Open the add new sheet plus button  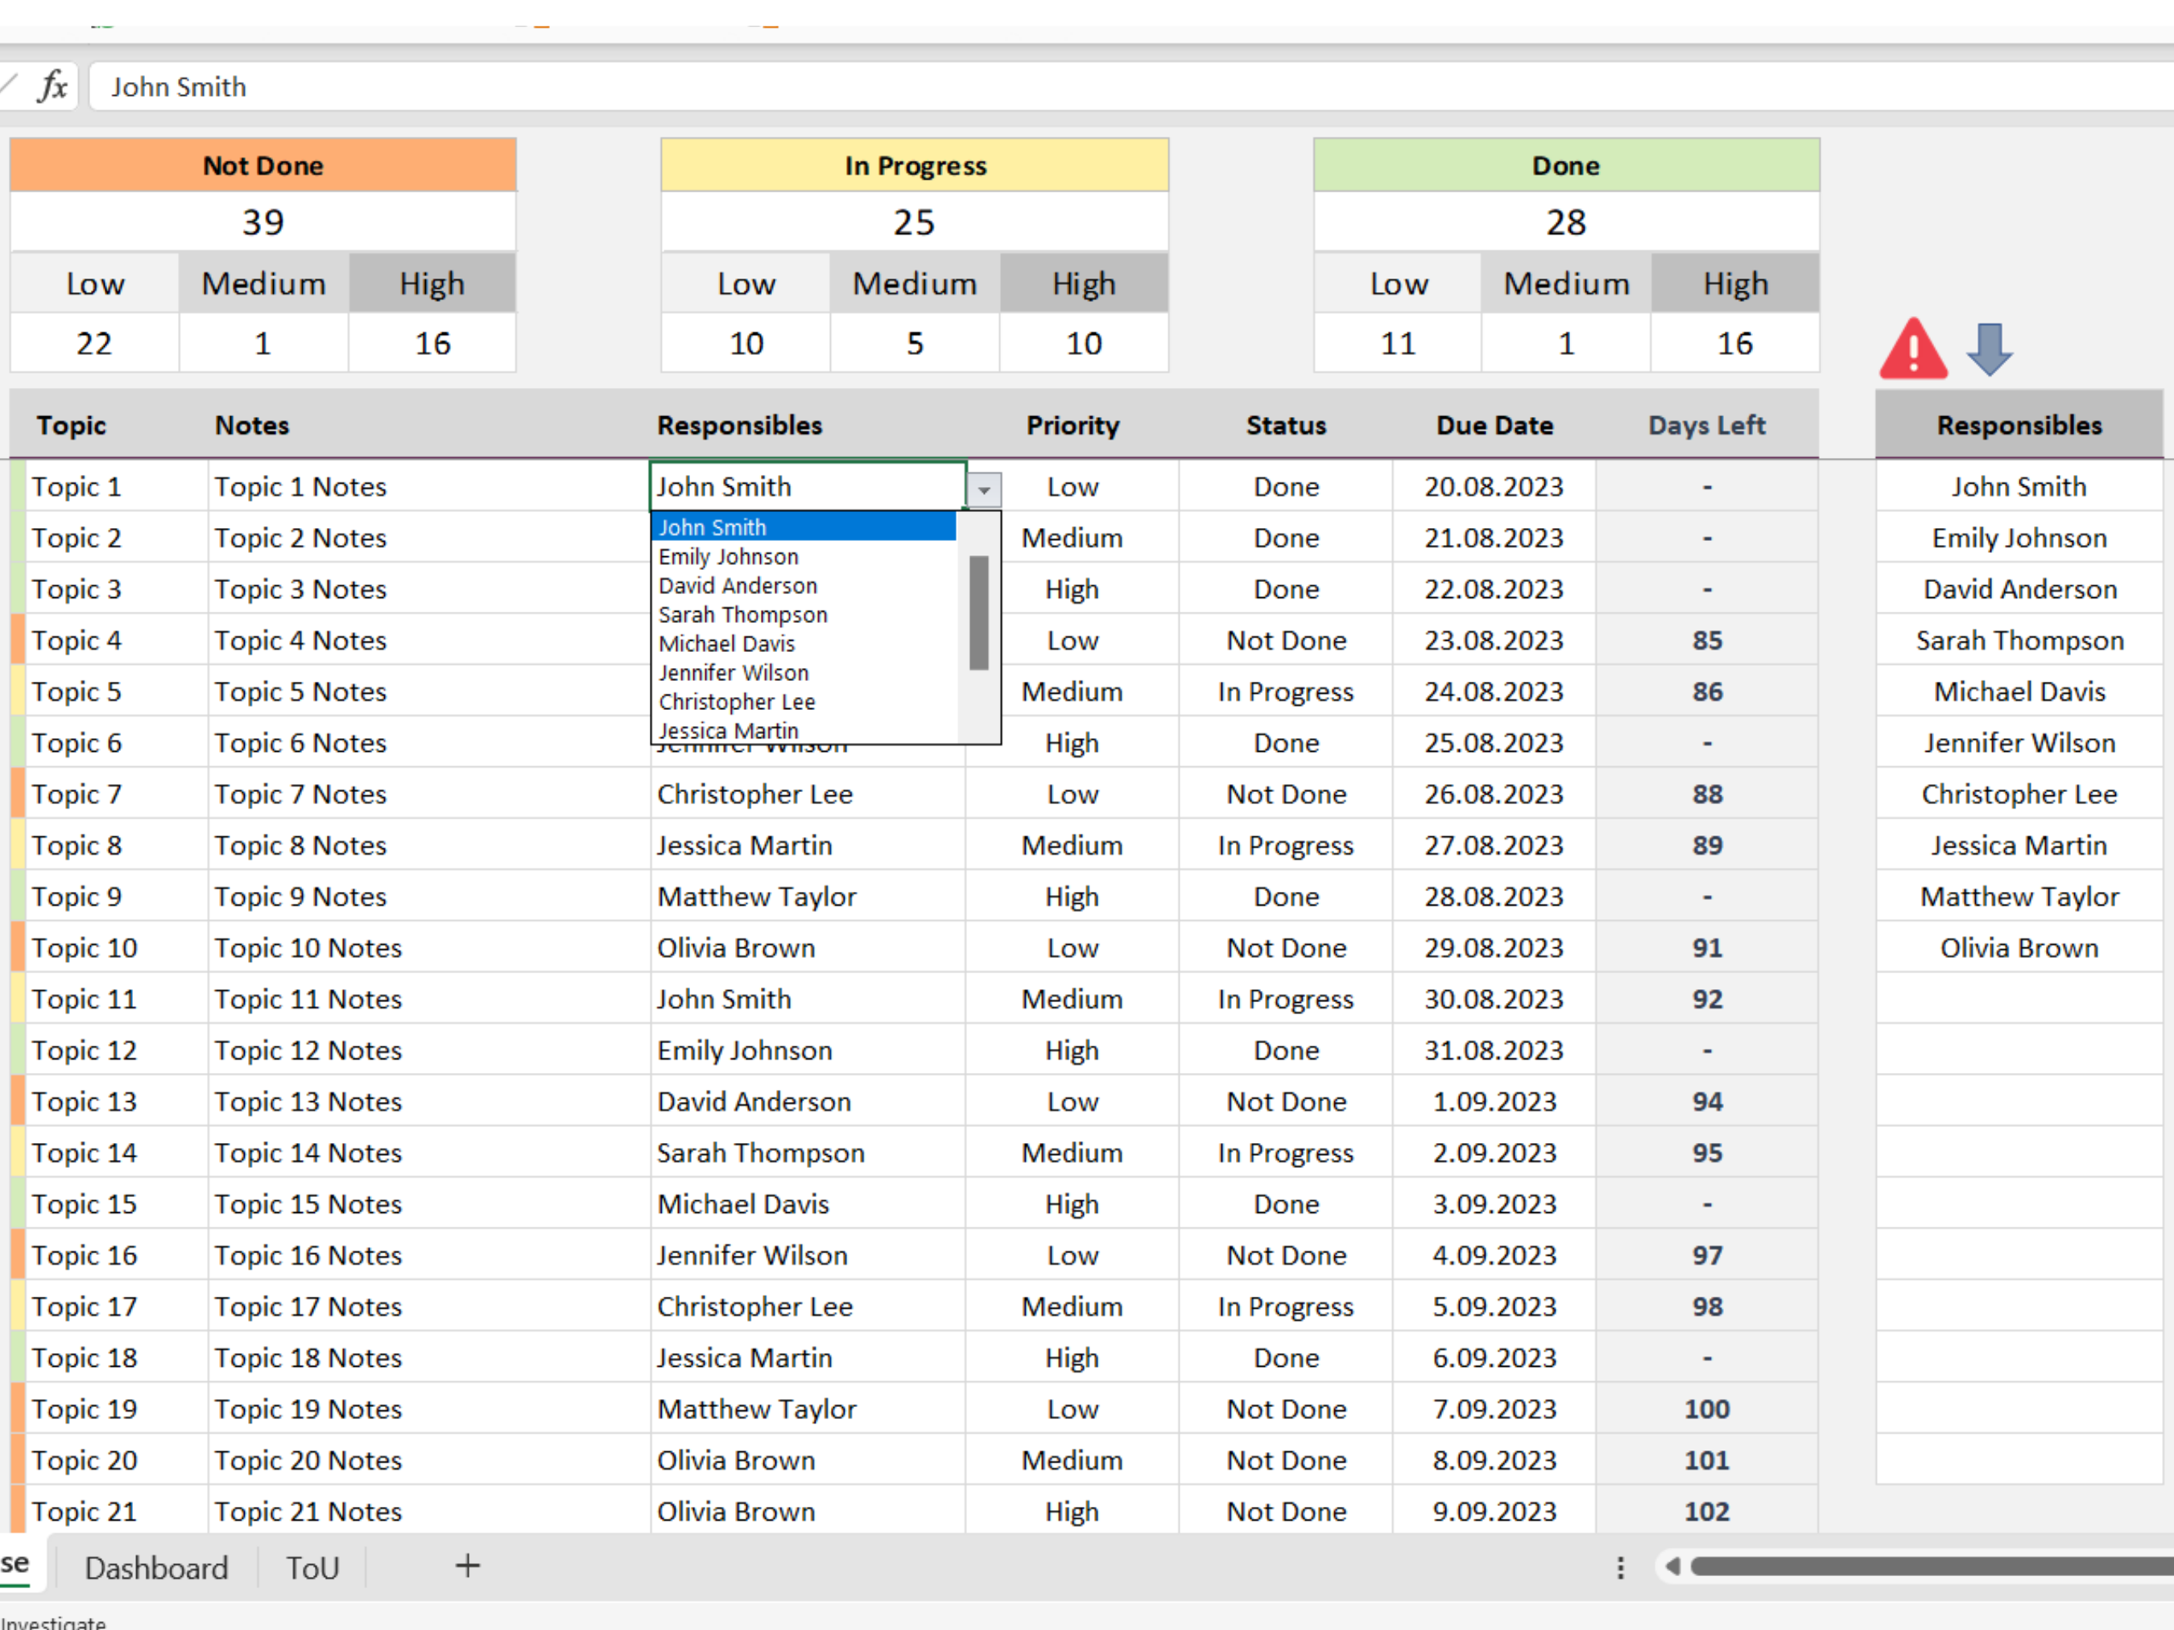(468, 1566)
